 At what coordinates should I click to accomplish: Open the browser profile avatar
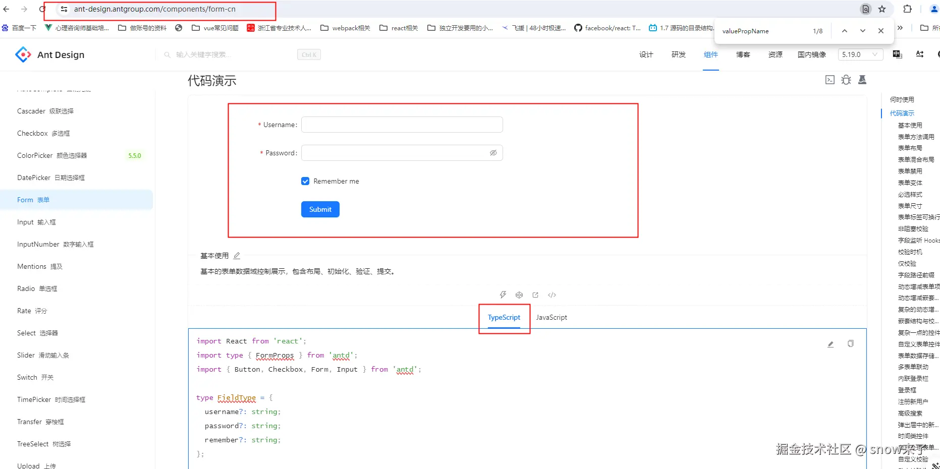click(x=933, y=9)
